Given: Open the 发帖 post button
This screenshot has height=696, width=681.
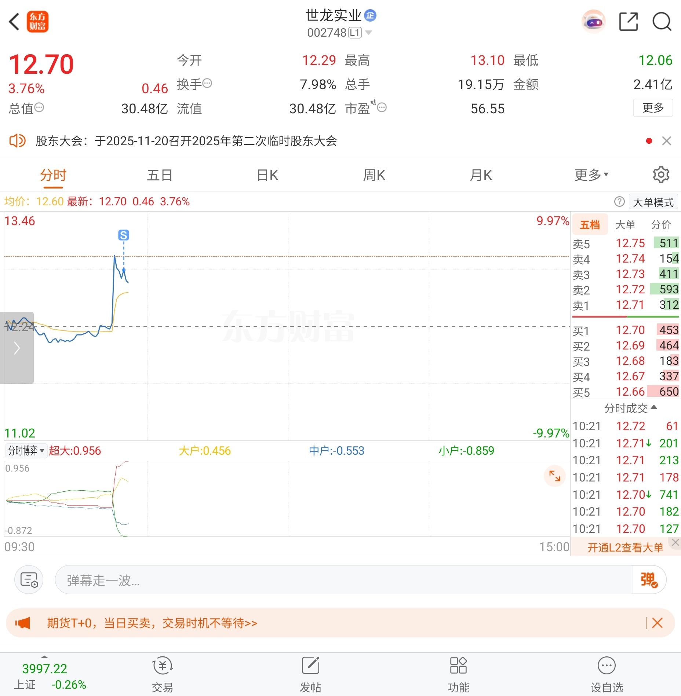Looking at the screenshot, I should click(310, 675).
